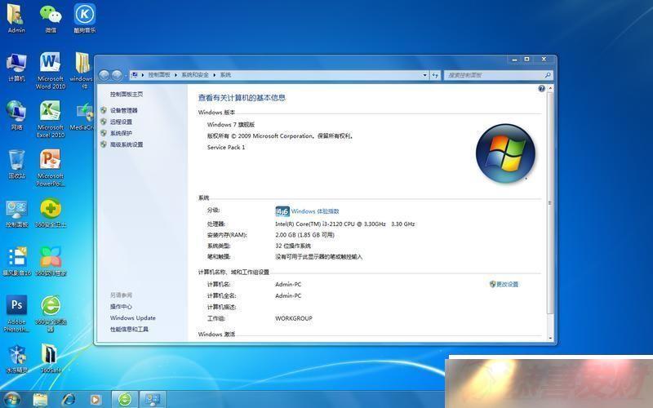Viewport: 653px width, 408px height.
Task: Click 系统 in the breadcrumb path
Action: click(225, 75)
